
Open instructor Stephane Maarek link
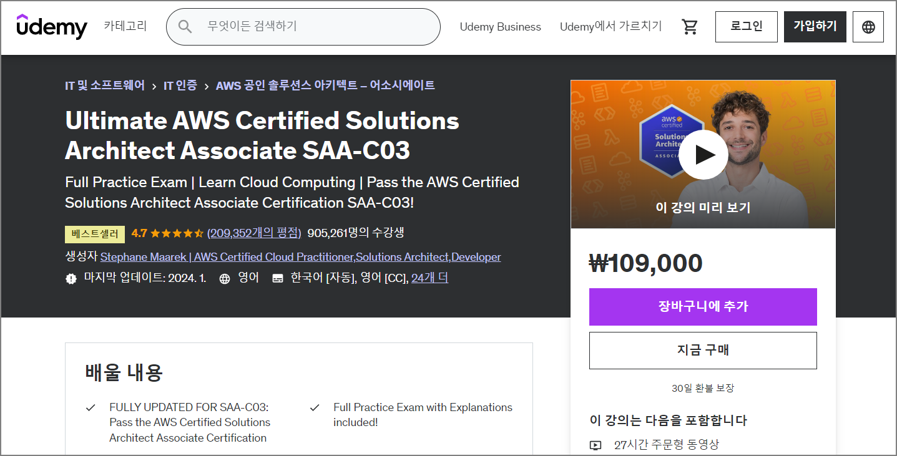click(300, 257)
